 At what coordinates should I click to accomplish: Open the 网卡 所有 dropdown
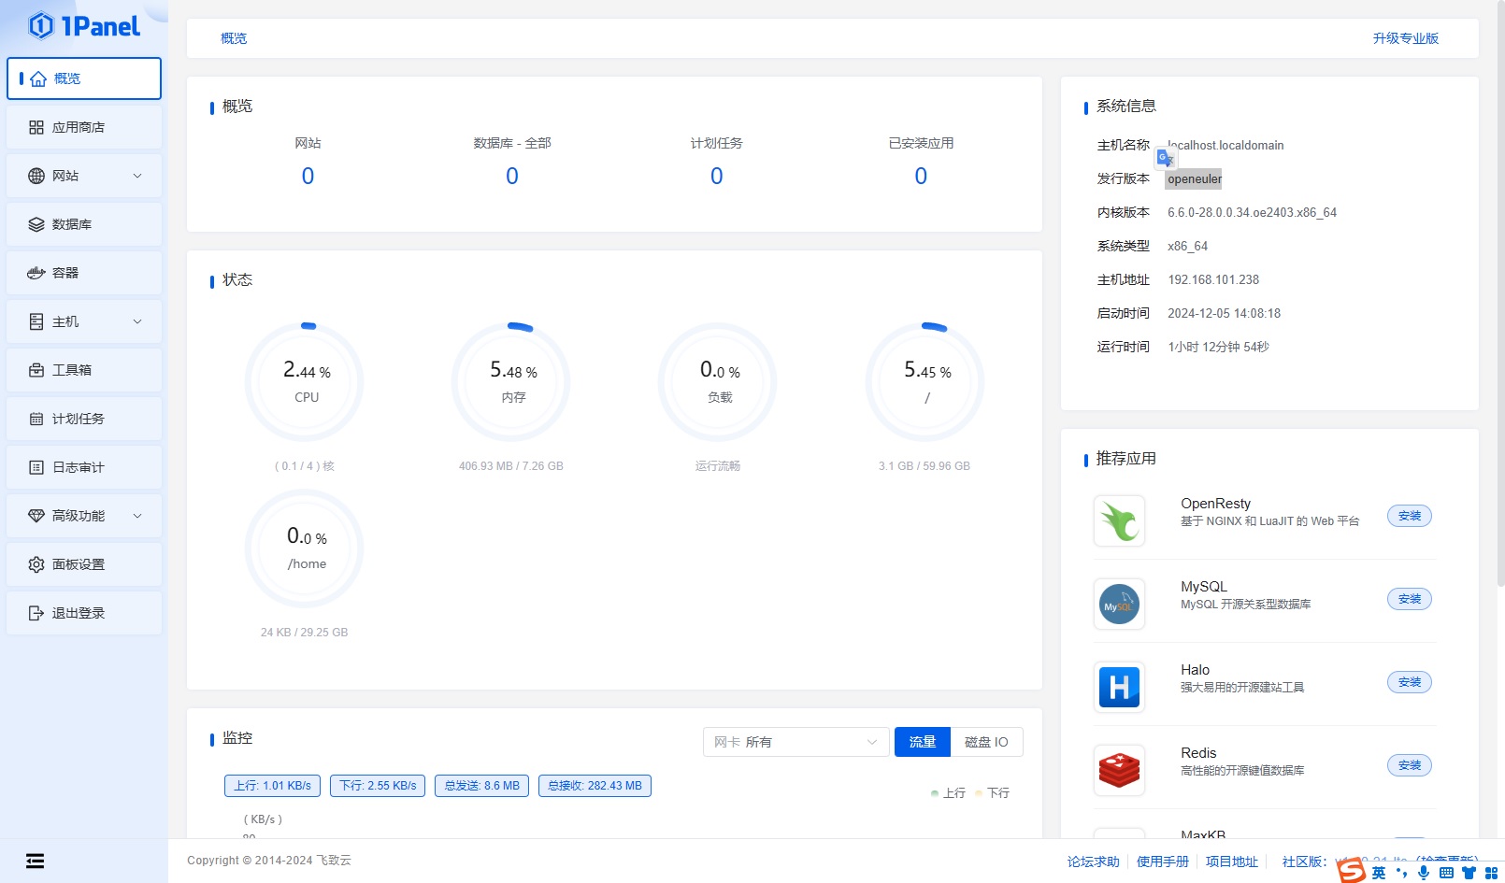point(795,742)
